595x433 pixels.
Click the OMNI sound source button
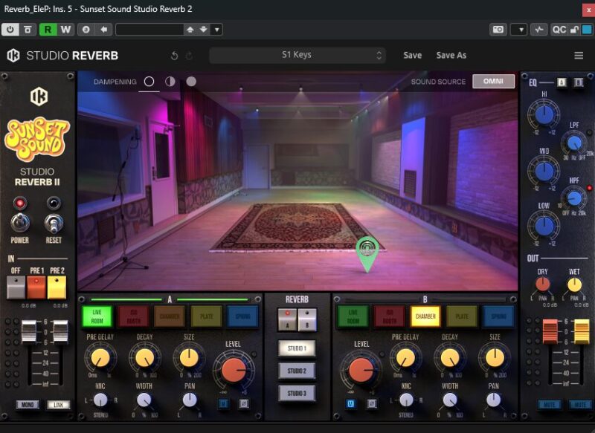[x=493, y=81]
